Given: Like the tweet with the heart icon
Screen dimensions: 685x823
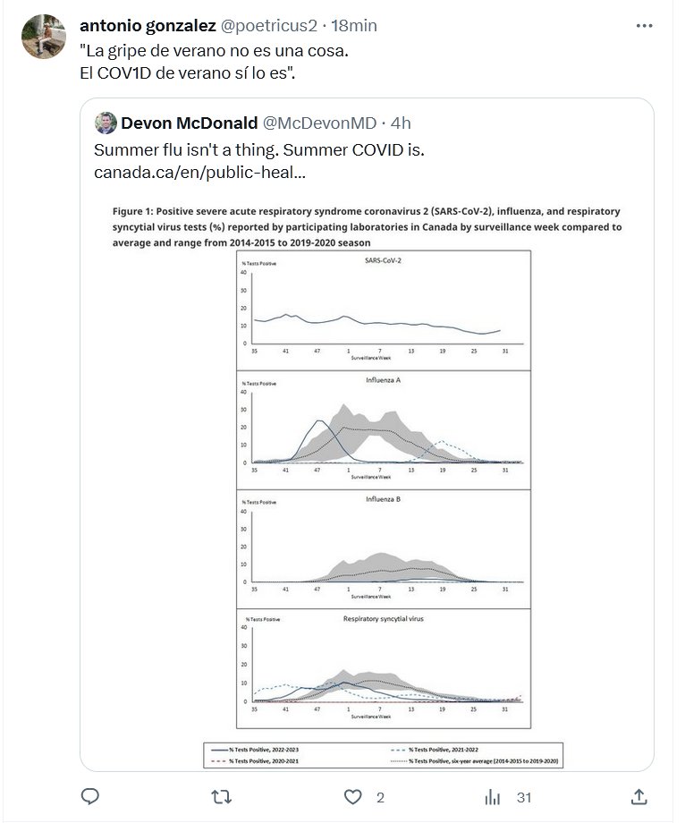Looking at the screenshot, I should click(354, 796).
